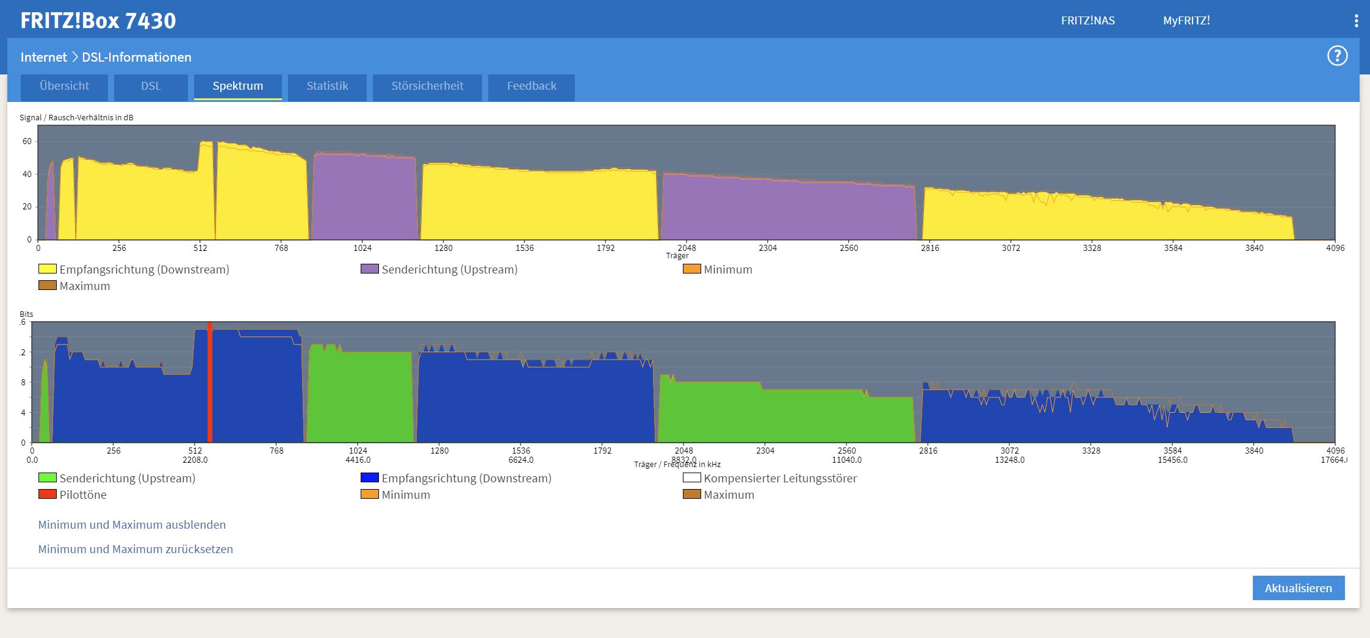Click red Pilottöne legend swatch

point(48,494)
